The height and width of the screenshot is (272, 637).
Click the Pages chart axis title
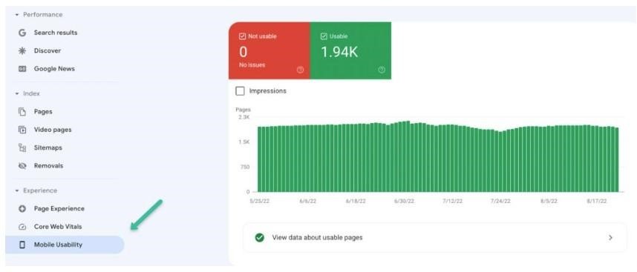click(x=243, y=110)
